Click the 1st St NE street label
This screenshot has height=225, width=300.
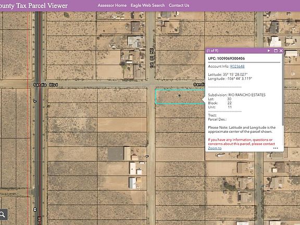coord(152,58)
